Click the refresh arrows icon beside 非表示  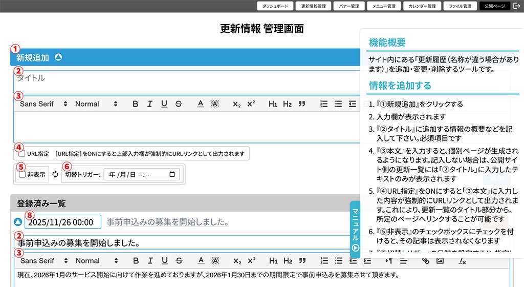(55, 174)
